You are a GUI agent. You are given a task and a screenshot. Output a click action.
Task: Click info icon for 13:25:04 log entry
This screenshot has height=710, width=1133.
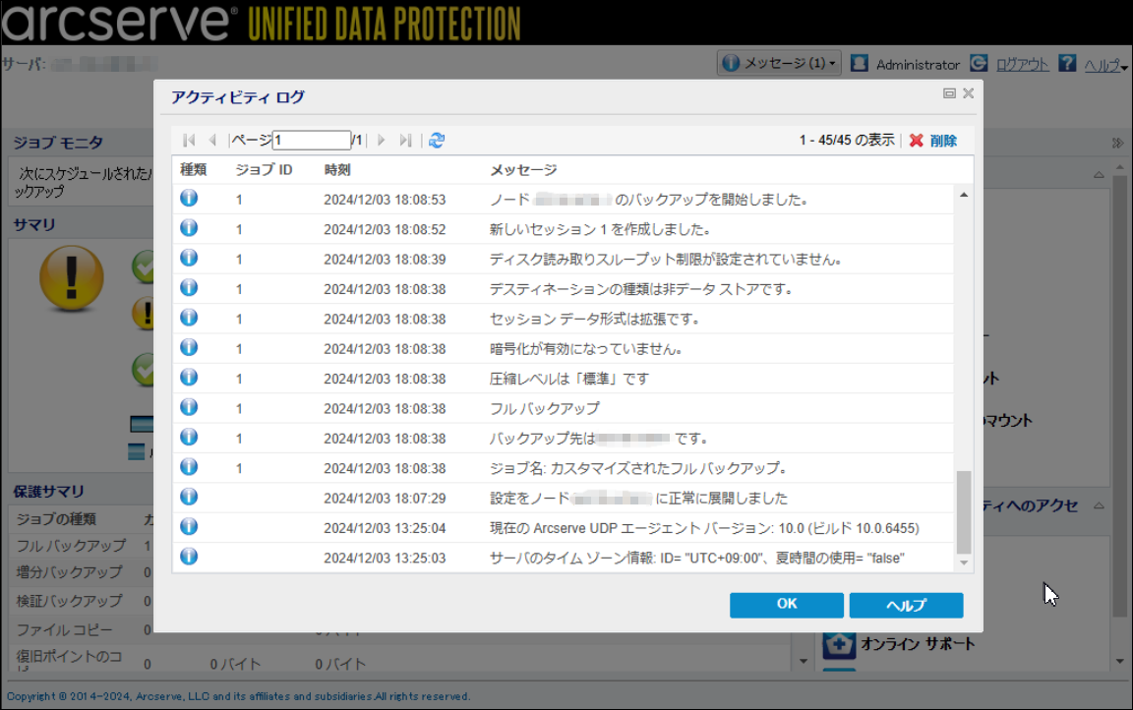[189, 526]
